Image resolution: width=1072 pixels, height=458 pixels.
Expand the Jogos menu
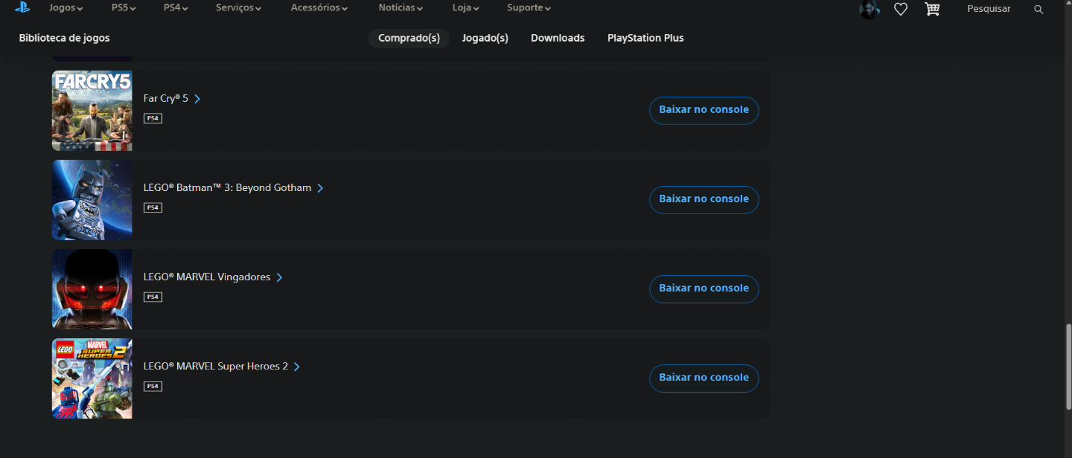tap(66, 8)
